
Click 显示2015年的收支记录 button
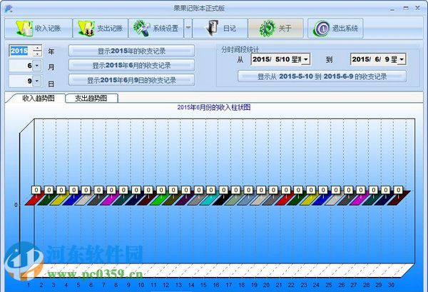click(x=131, y=51)
